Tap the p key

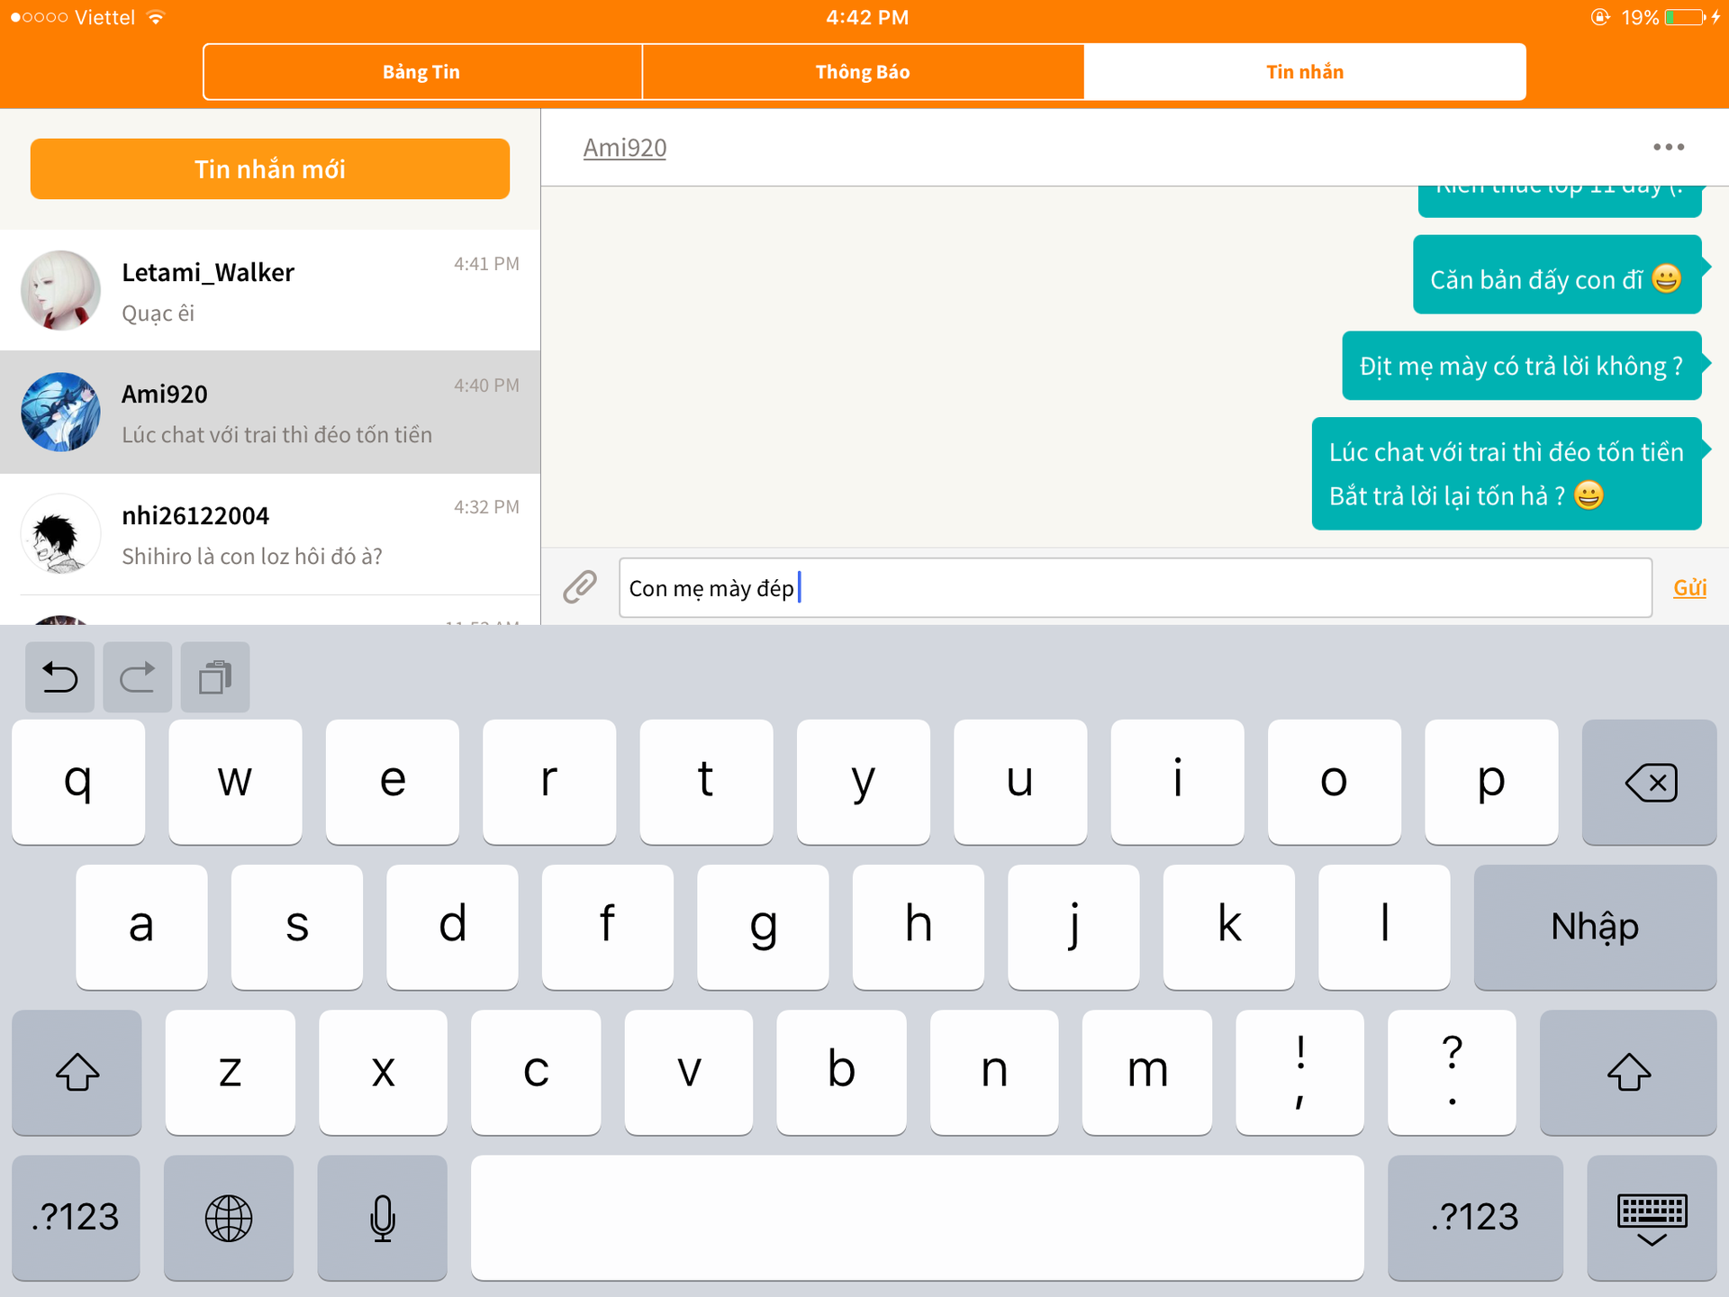[x=1491, y=782]
